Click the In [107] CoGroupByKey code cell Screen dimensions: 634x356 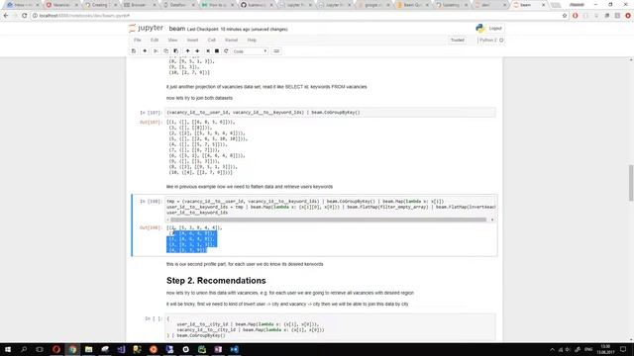pos(331,112)
